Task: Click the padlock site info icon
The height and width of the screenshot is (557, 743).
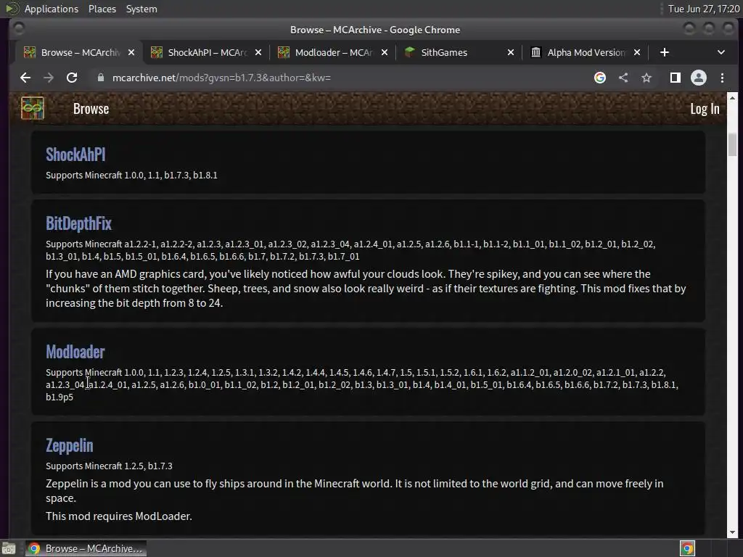Action: pos(100,78)
